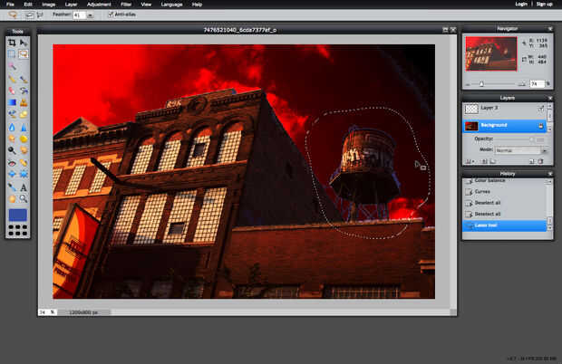
Task: Select the Layer 3 layer row
Action: point(505,109)
